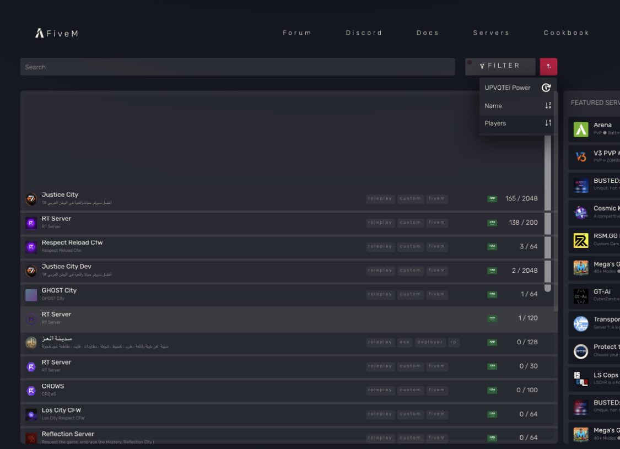Click the V3 PVP logo icon
The image size is (620, 449).
point(581,157)
